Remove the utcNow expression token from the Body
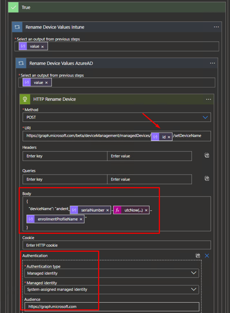Image resolution: width=230 pixels, height=313 pixels. [x=146, y=210]
